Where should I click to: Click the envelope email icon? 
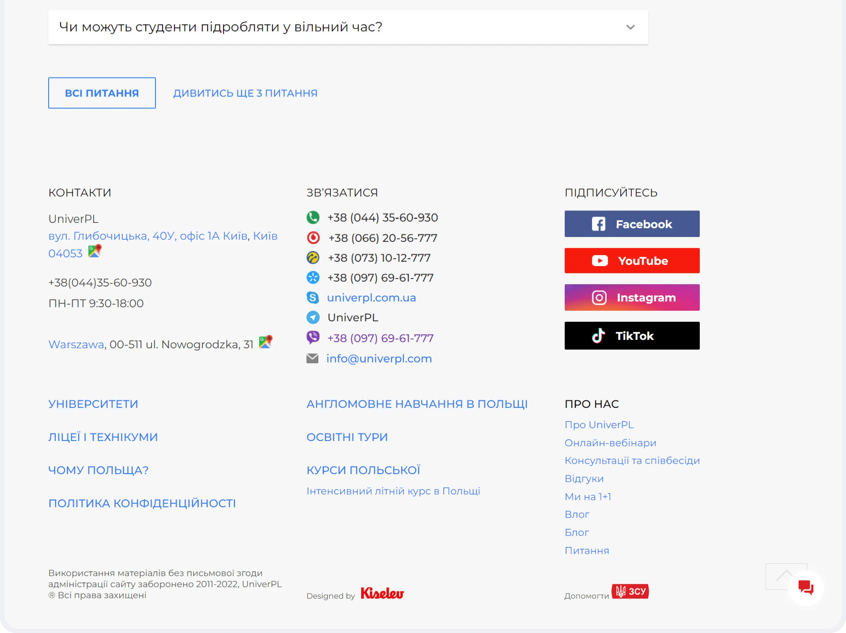coord(312,358)
